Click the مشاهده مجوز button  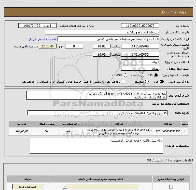(x=28, y=187)
